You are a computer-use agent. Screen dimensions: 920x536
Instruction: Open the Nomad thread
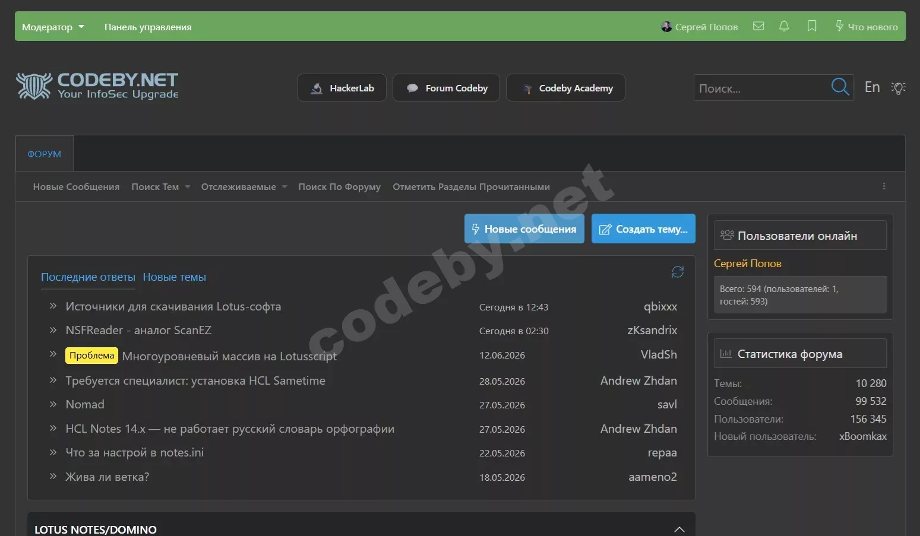tap(85, 404)
